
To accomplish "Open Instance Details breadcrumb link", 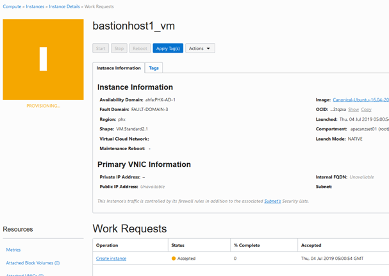I will tap(65, 6).
